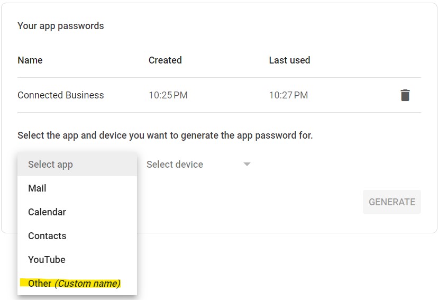Click the Your app passwords heading

click(61, 26)
